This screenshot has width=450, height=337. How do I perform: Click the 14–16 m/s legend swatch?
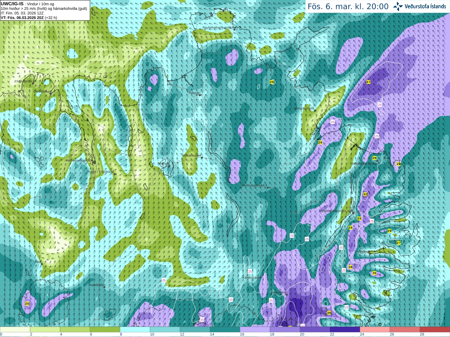(x=225, y=330)
